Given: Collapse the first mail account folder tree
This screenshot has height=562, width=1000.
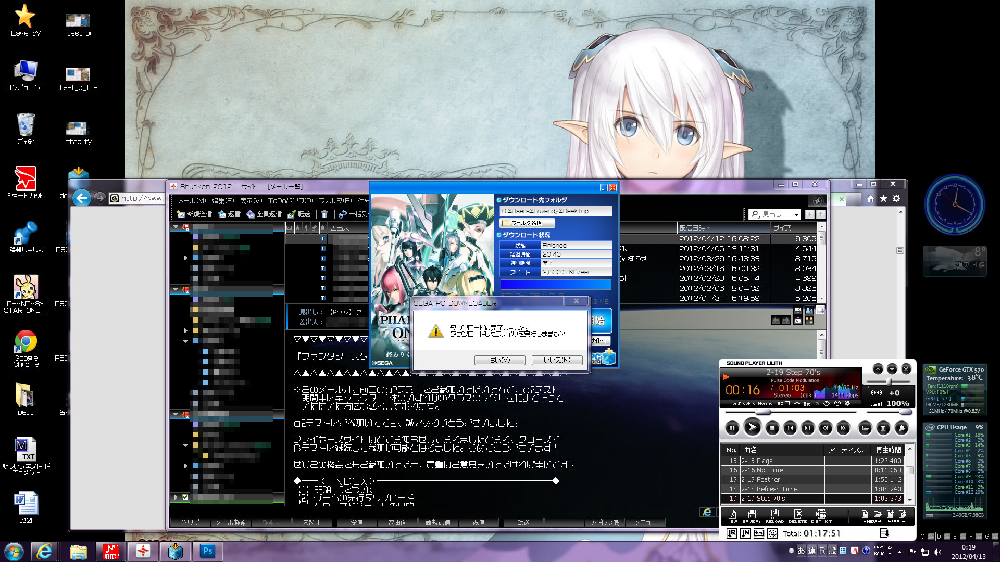Looking at the screenshot, I should 176,227.
